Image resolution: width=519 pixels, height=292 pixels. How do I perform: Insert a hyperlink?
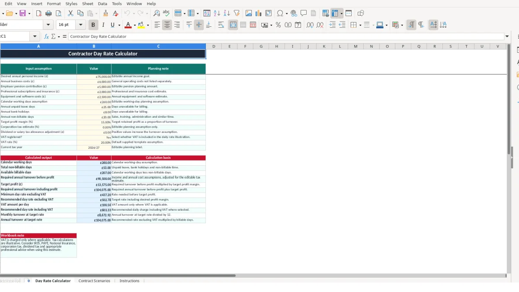coord(294,13)
